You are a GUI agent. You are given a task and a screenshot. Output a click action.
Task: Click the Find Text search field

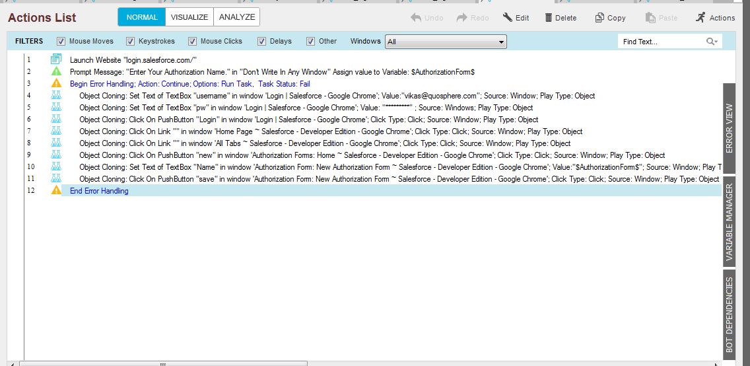click(661, 42)
